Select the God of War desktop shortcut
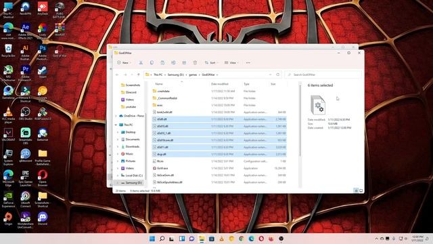The width and height of the screenshot is (433, 244). coord(60,52)
